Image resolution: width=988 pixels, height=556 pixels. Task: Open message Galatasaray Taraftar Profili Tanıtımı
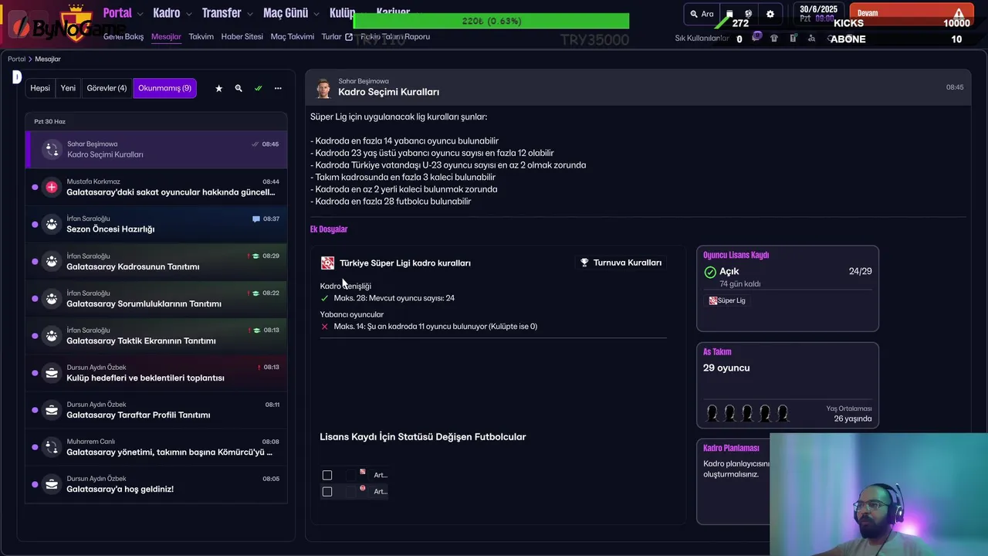point(156,410)
